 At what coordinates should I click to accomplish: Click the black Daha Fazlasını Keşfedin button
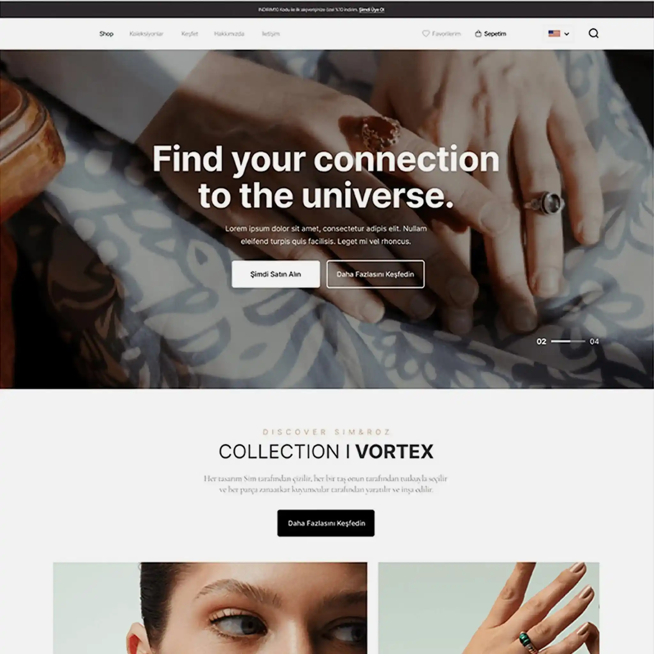(x=326, y=523)
